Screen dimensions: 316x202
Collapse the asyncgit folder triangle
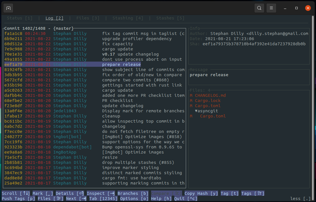click(196, 111)
